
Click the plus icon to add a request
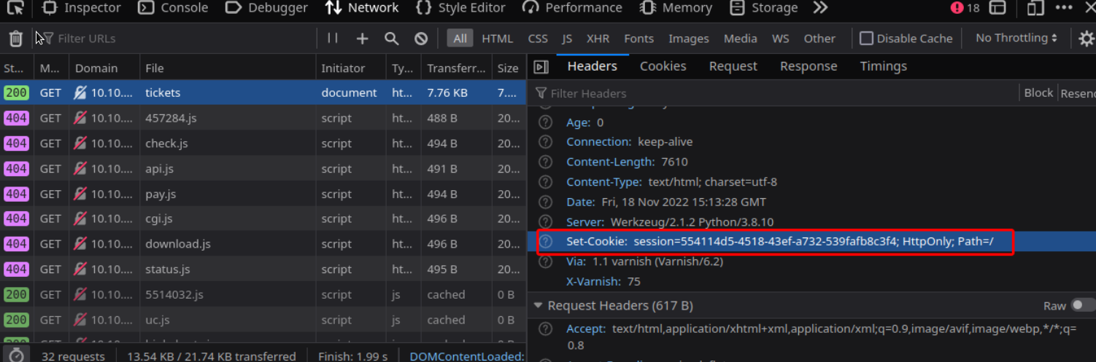tap(362, 39)
